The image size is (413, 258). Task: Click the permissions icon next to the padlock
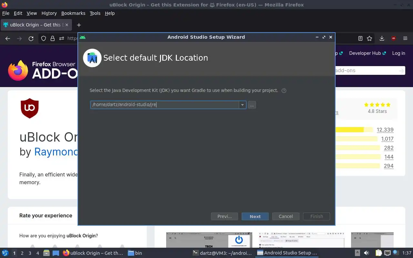(62, 38)
